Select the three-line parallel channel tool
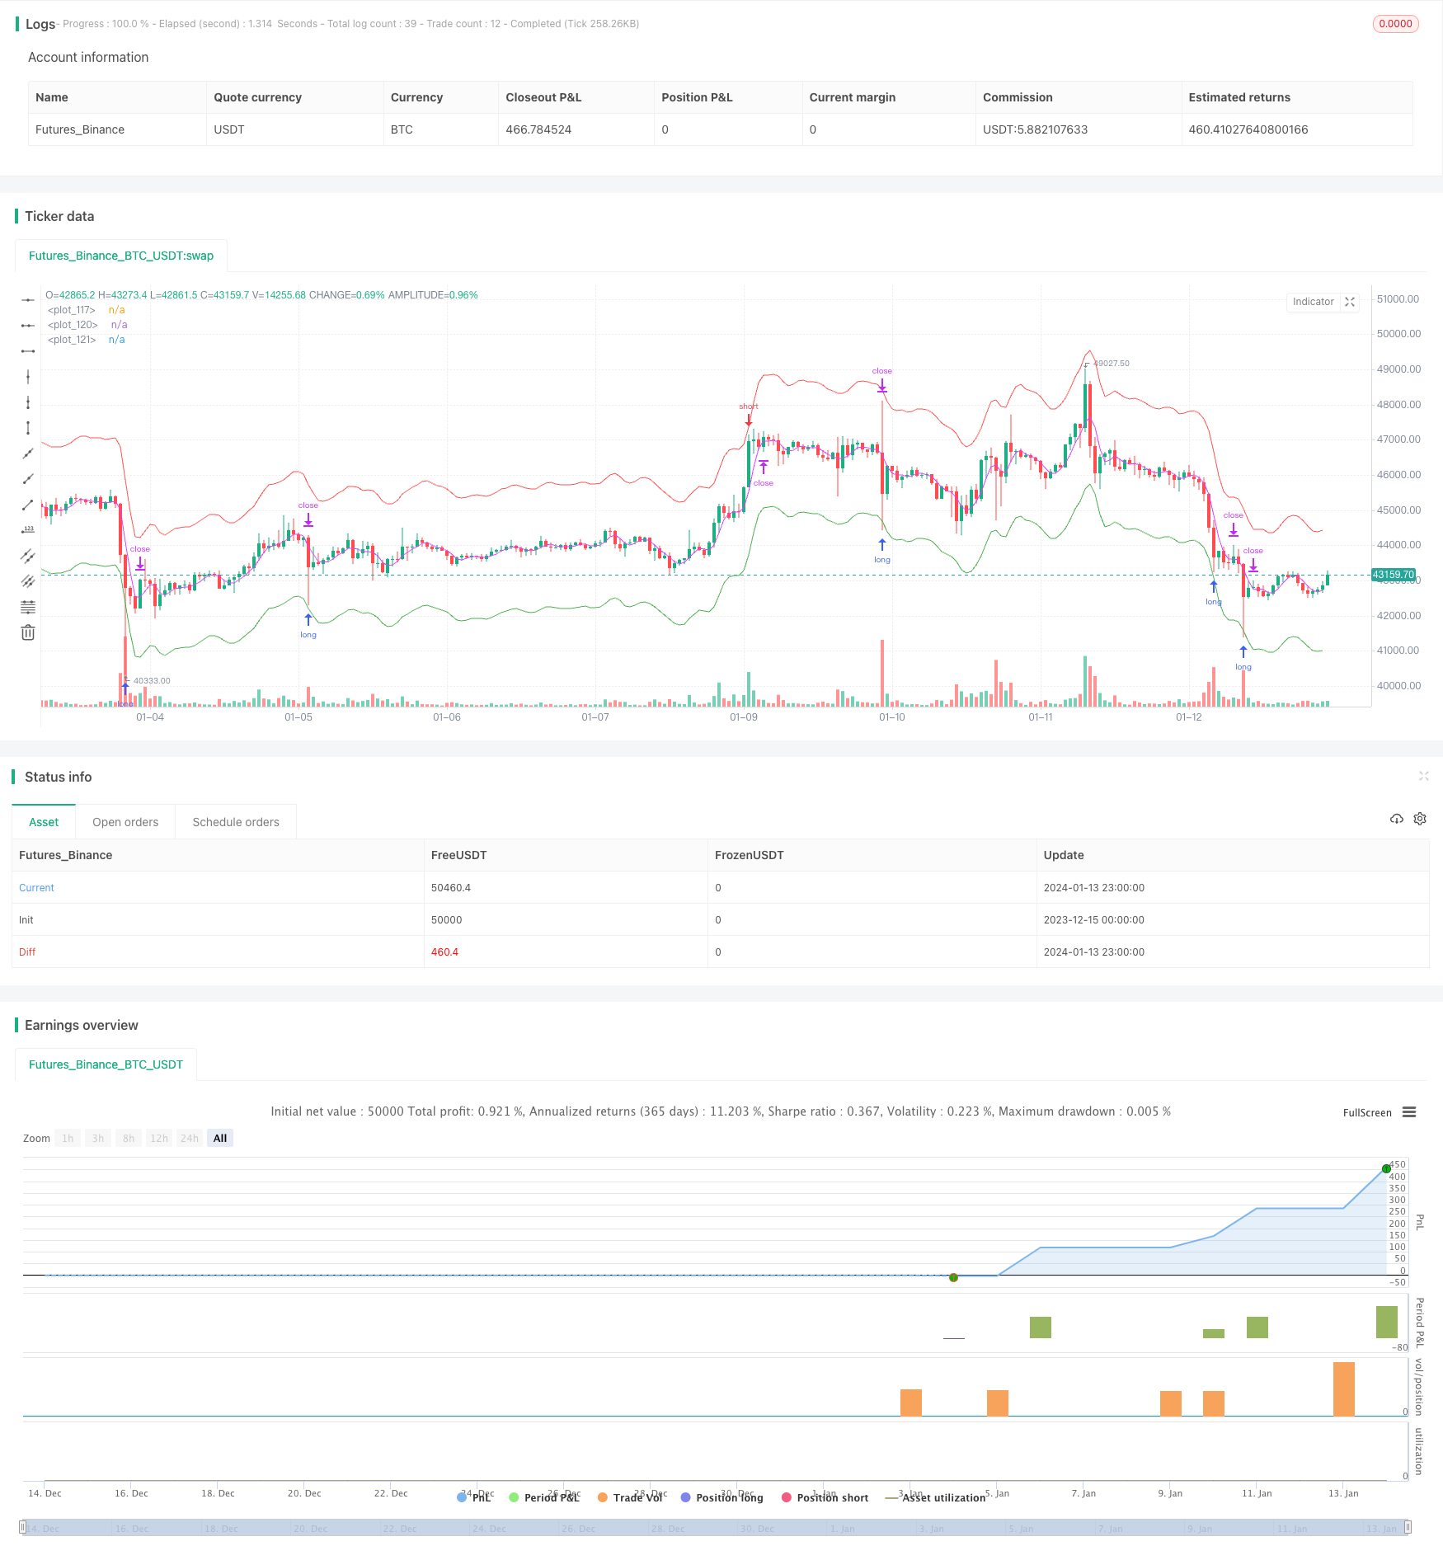Viewport: 1443px width, 1560px height. pos(28,581)
